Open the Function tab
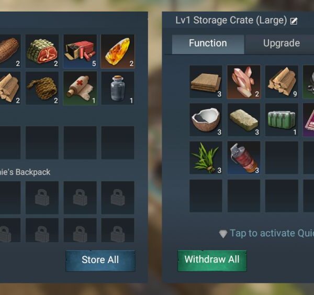 208,44
